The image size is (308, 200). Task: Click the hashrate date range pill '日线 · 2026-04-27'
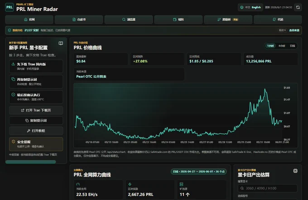tap(198, 172)
